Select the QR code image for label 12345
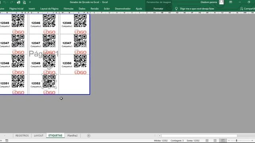The height and width of the screenshot is (143, 255). (18, 21)
